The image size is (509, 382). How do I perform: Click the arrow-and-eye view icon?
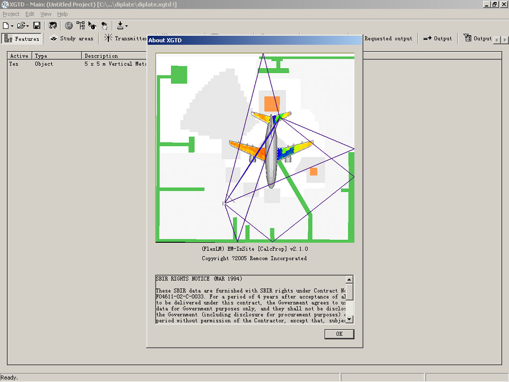click(92, 26)
